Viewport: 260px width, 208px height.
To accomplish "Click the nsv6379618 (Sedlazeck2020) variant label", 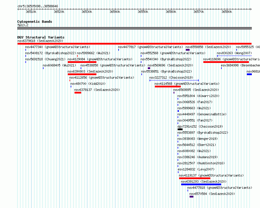I will click(40, 41).
